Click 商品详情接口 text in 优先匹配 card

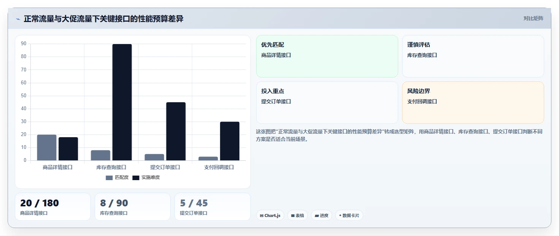click(276, 55)
